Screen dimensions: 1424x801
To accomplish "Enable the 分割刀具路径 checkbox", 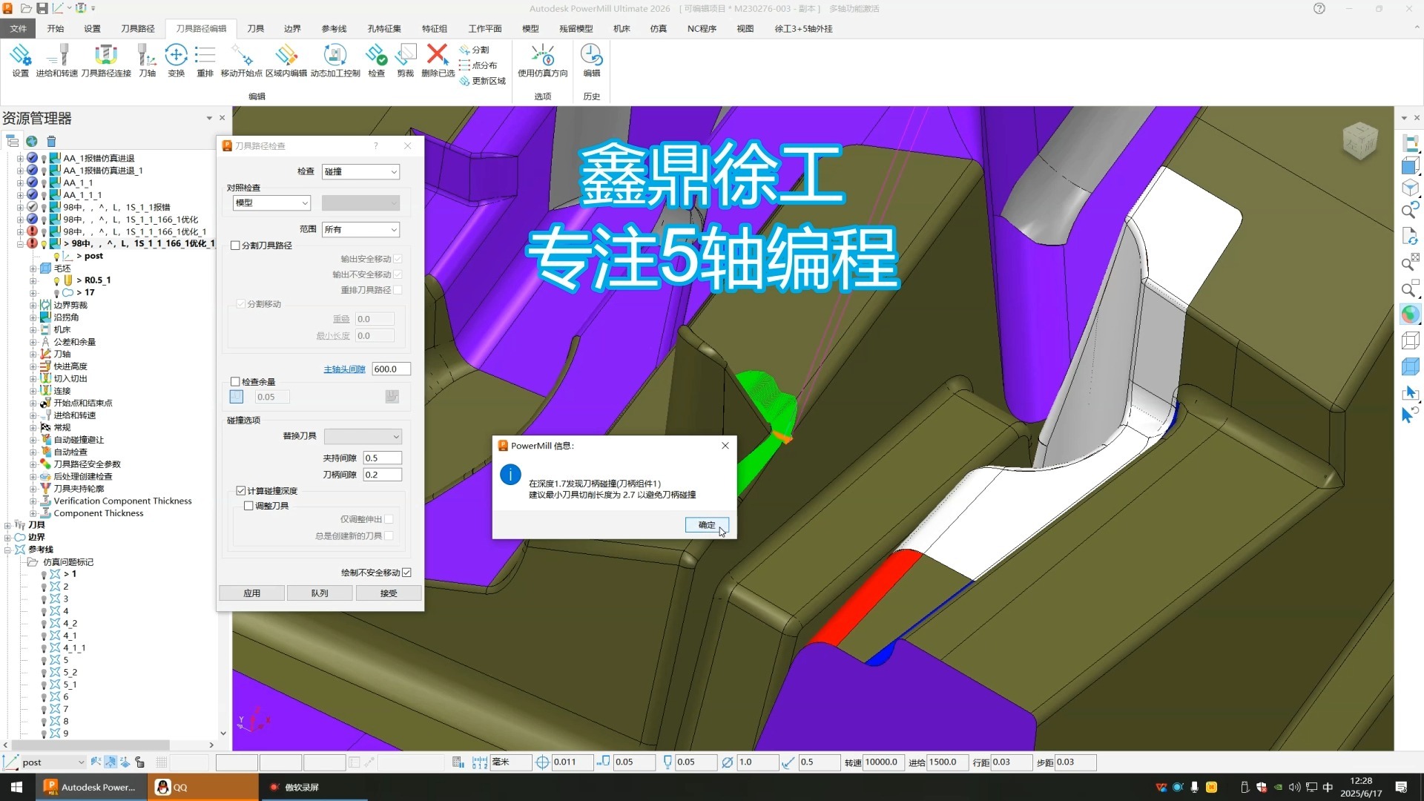I will pyautogui.click(x=236, y=245).
